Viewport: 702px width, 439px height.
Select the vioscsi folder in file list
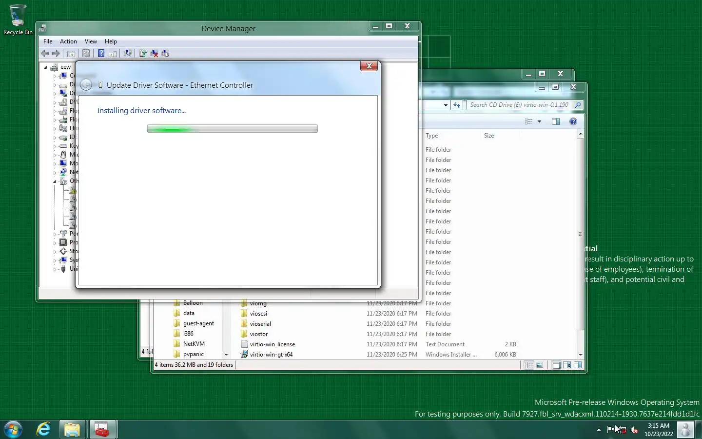(254, 314)
